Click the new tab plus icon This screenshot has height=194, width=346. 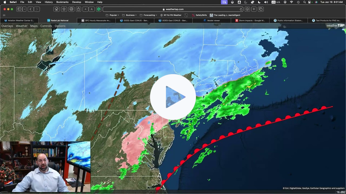coord(254,9)
